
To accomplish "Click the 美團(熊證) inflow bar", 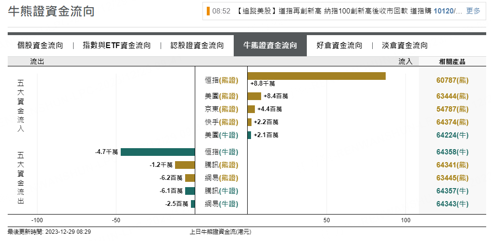I will tap(254, 96).
